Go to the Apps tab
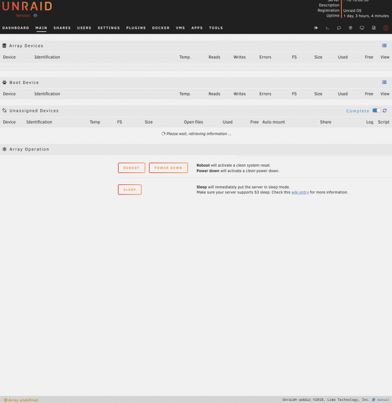The height and width of the screenshot is (403, 392). click(x=197, y=28)
